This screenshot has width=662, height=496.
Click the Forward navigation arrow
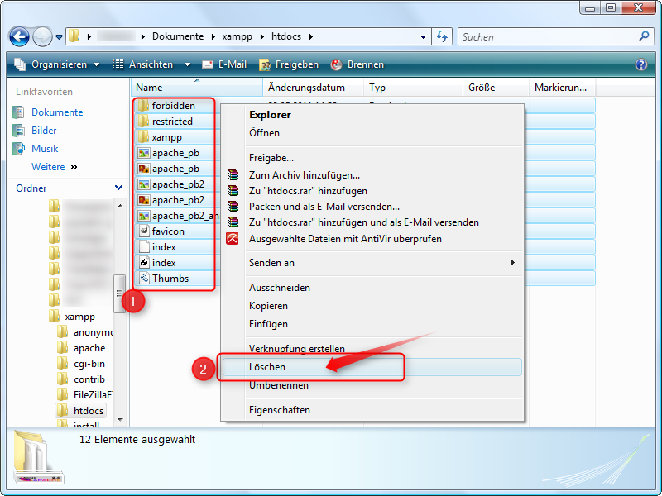click(42, 36)
